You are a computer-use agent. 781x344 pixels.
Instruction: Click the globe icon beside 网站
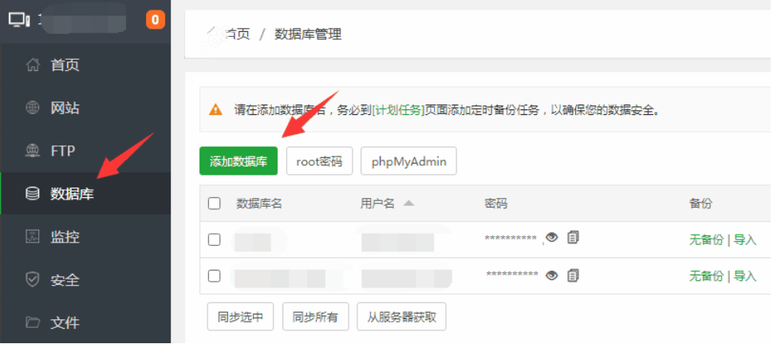pos(33,108)
